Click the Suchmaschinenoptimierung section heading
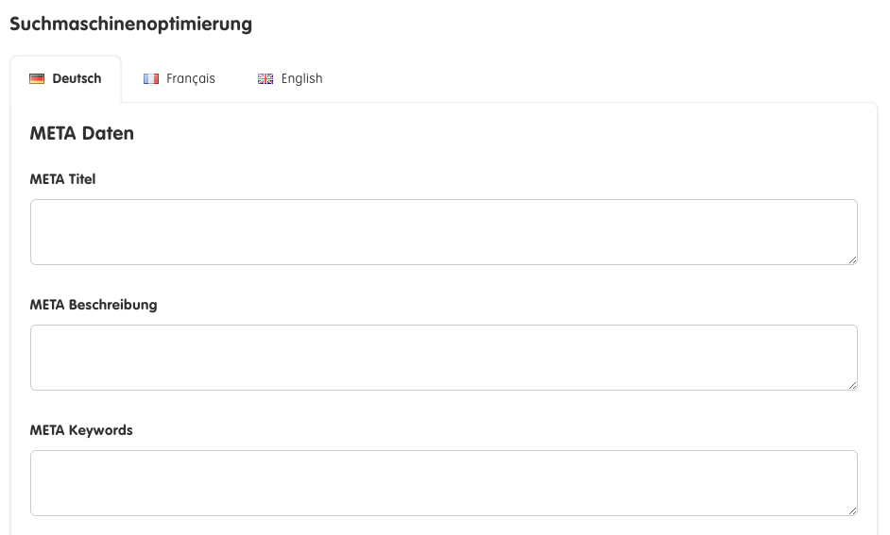The height and width of the screenshot is (535, 890). [x=131, y=25]
